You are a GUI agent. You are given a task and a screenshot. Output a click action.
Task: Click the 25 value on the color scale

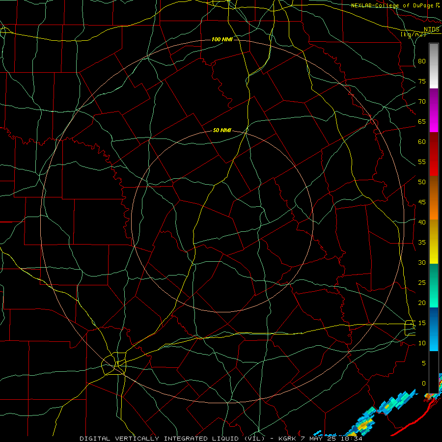pos(422,283)
